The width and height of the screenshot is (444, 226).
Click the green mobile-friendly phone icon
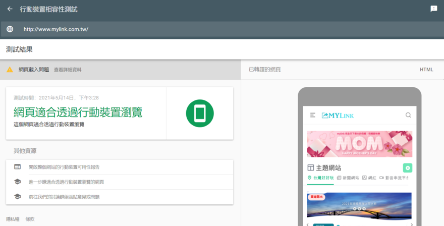point(200,114)
